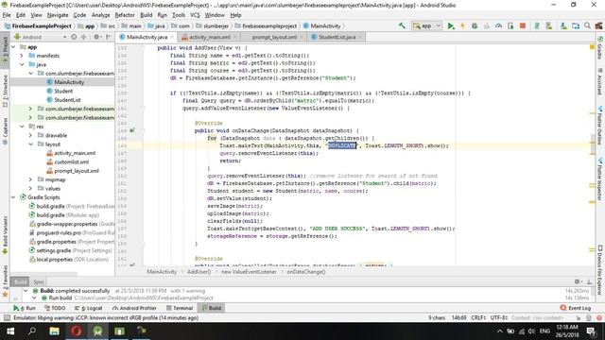
Task: Click AddUser() in breadcrumb bar
Action: [x=199, y=272]
